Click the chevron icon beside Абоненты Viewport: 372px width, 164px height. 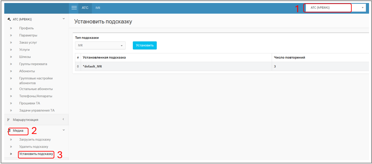(x=11, y=71)
